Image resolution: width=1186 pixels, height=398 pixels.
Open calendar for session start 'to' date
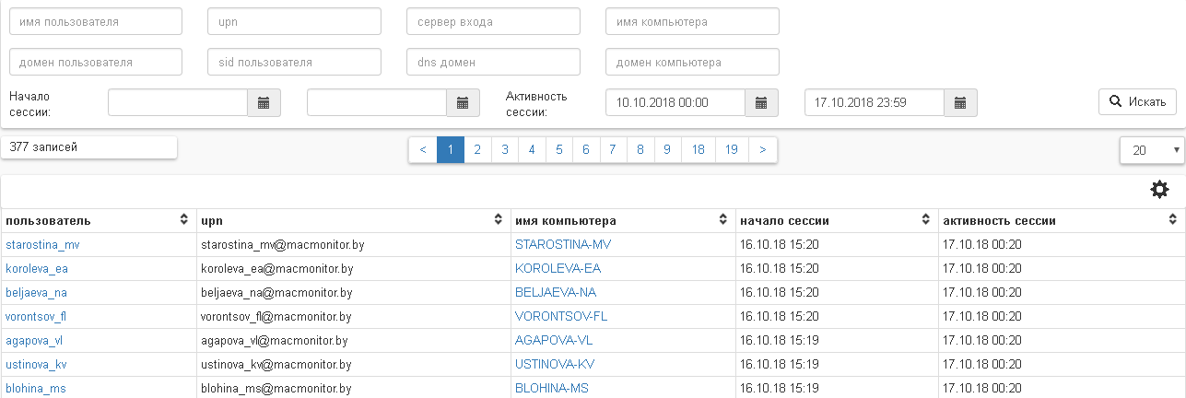click(463, 103)
